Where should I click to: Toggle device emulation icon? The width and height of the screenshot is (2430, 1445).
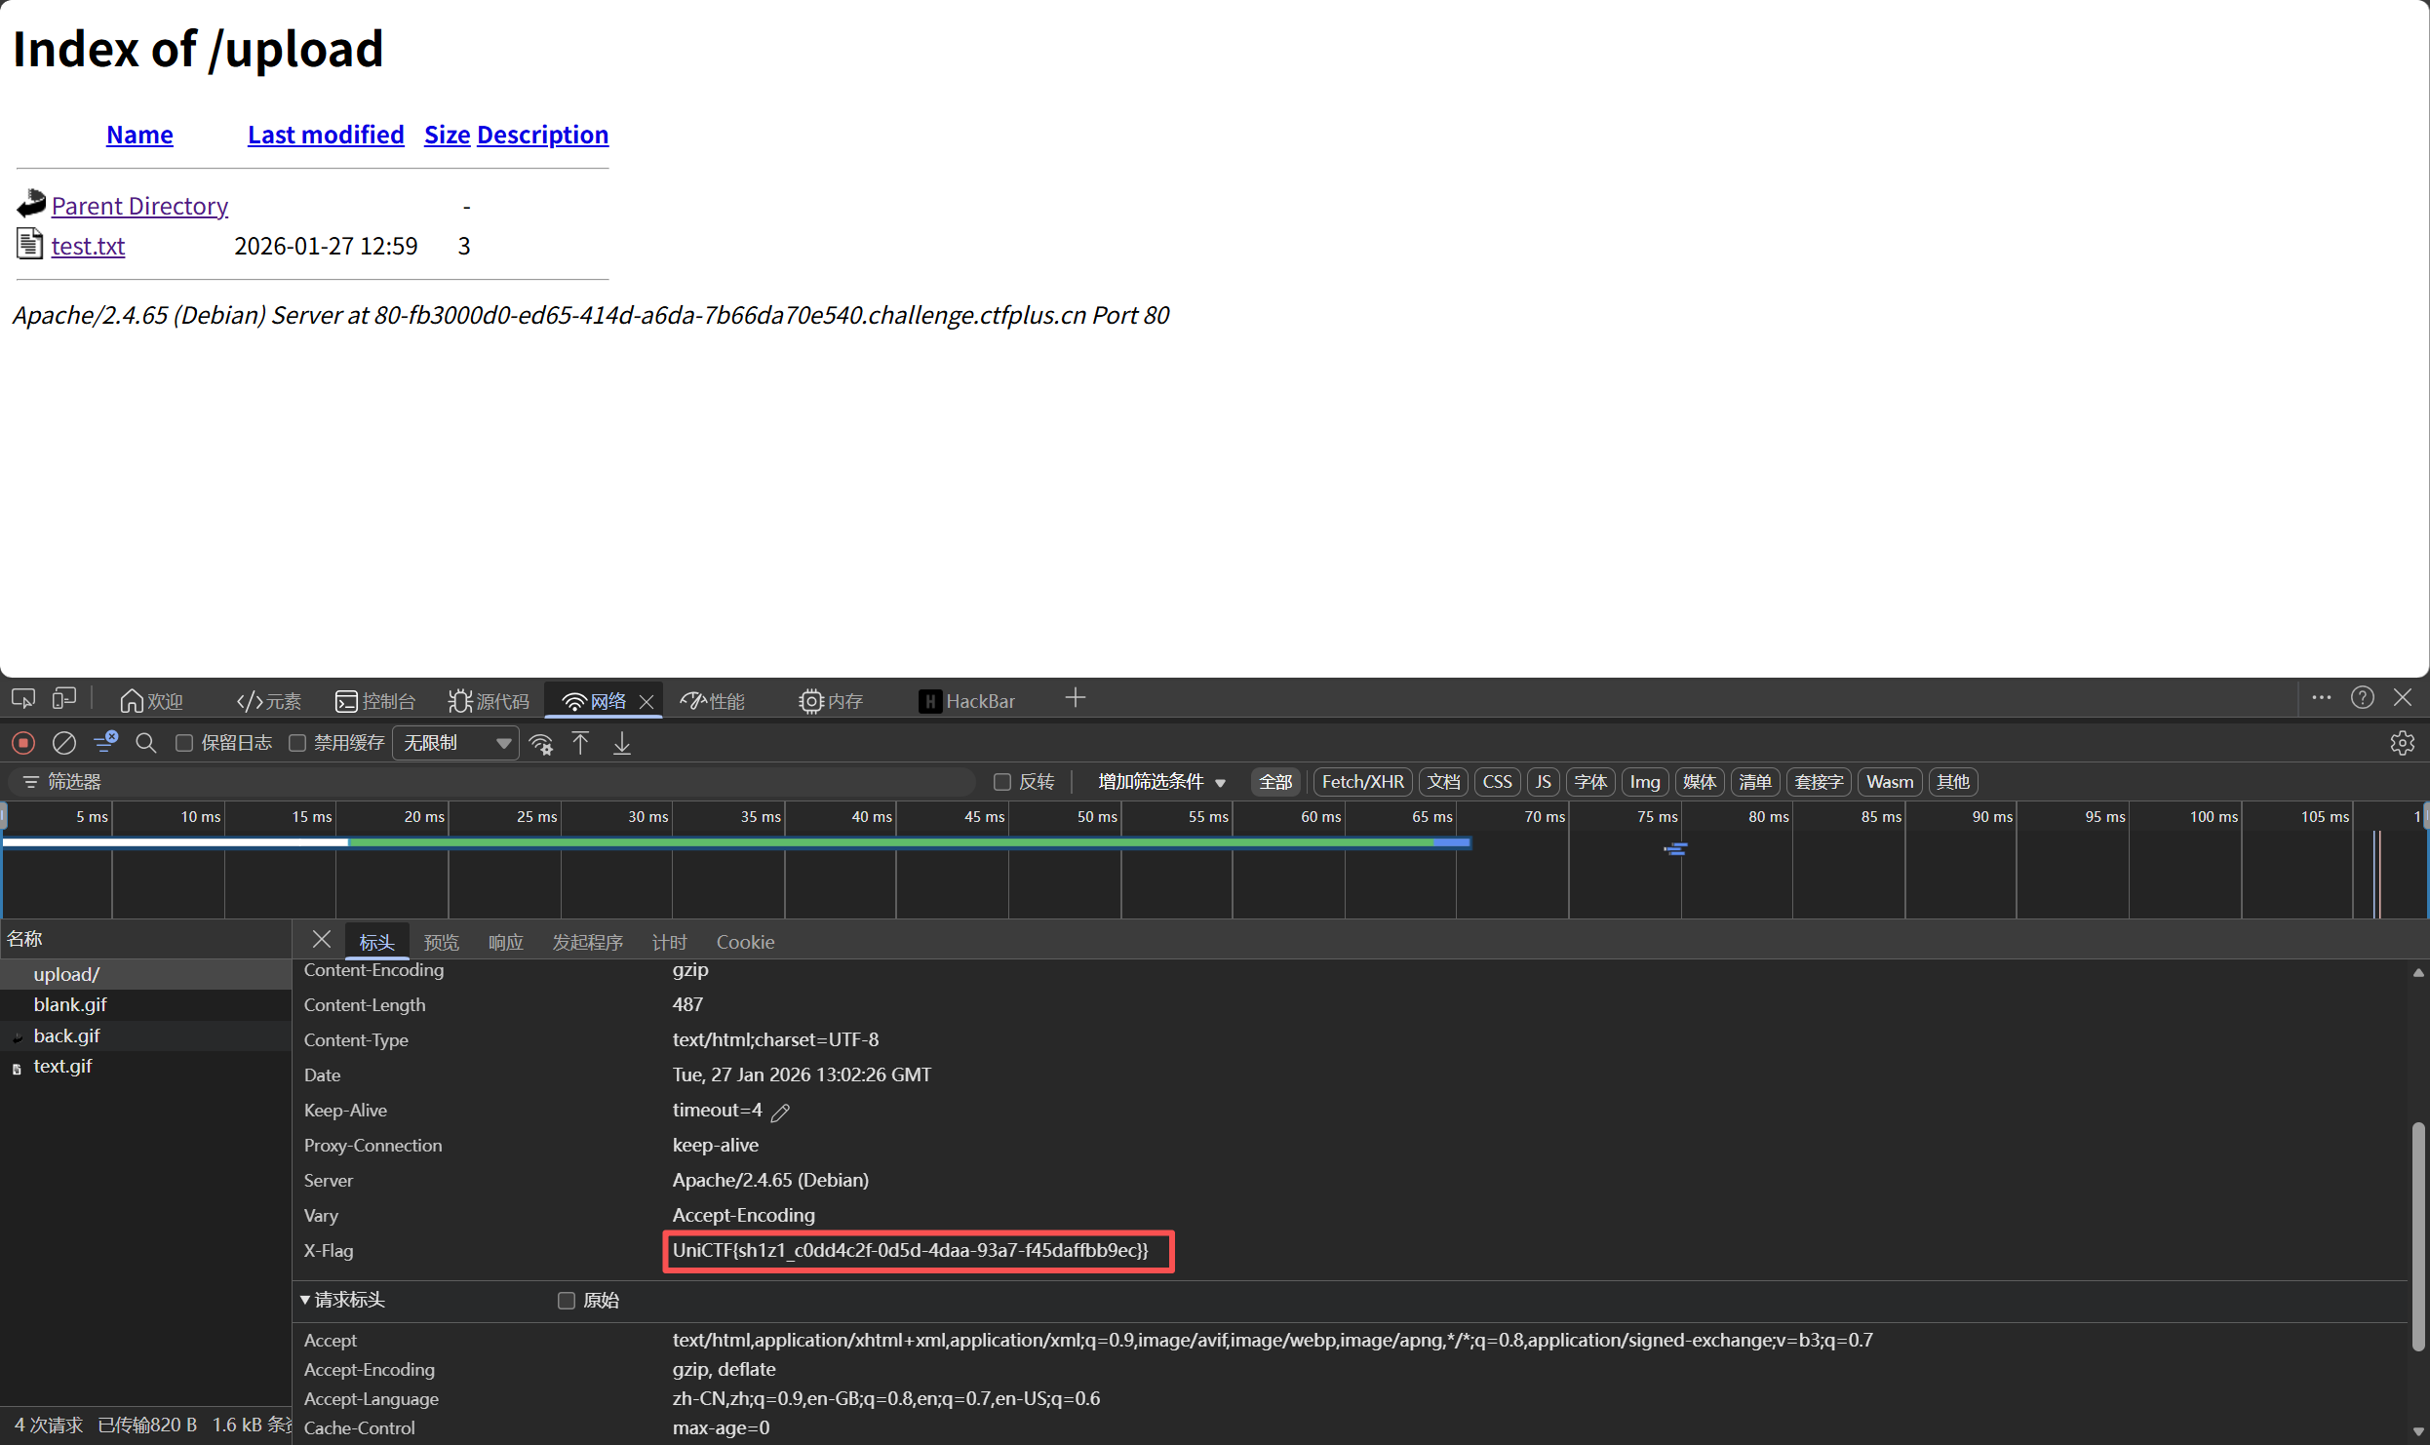[x=64, y=699]
